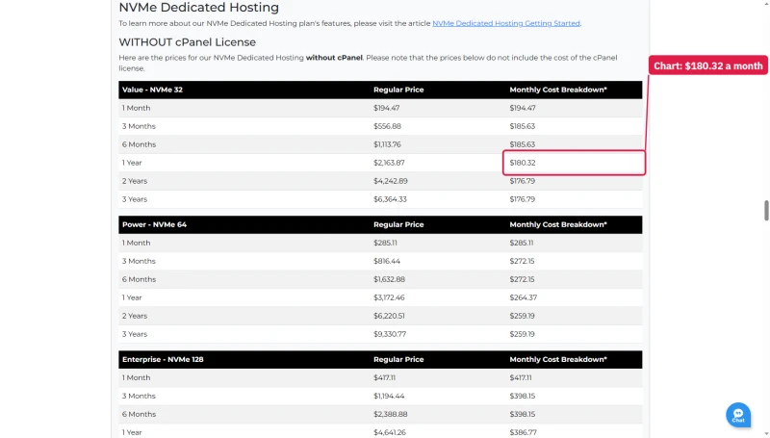
Task: Open the Chat widget icon
Action: (x=738, y=415)
